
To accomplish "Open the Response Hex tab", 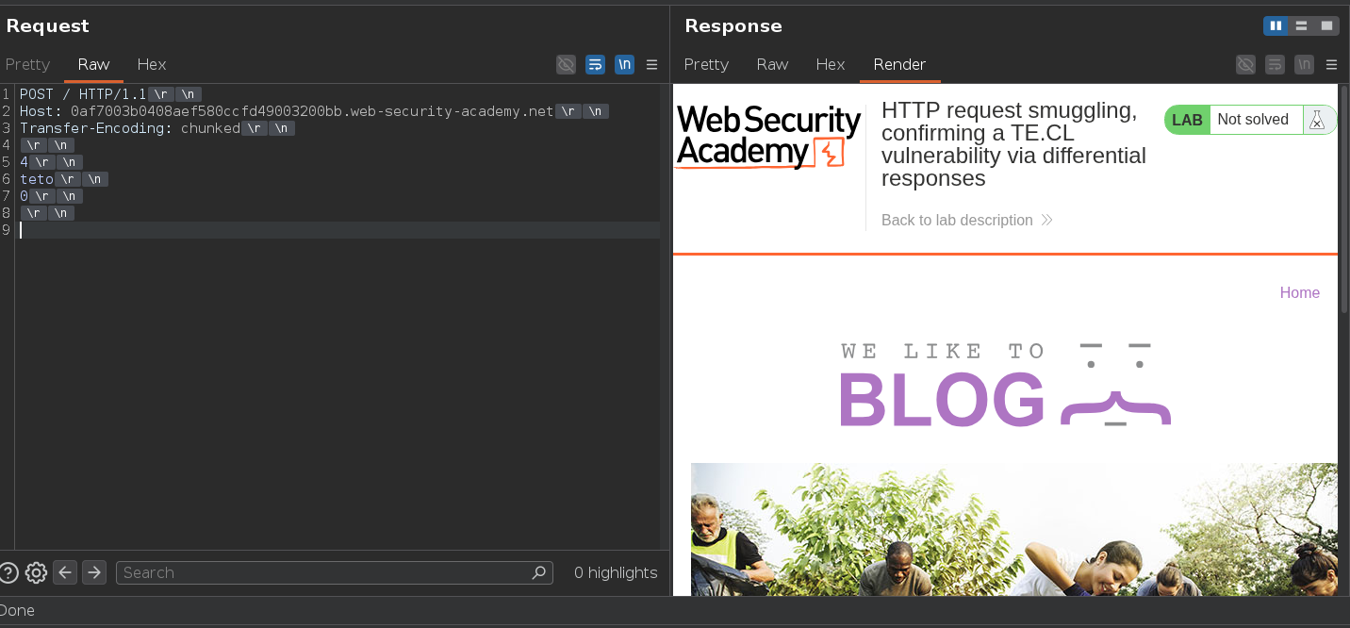I will coord(830,64).
